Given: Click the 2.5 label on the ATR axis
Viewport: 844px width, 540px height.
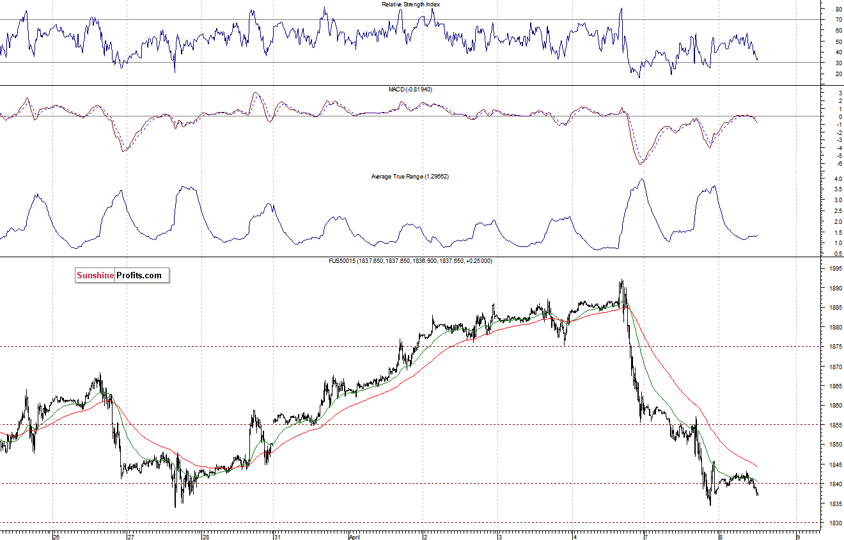Looking at the screenshot, I should coord(838,211).
